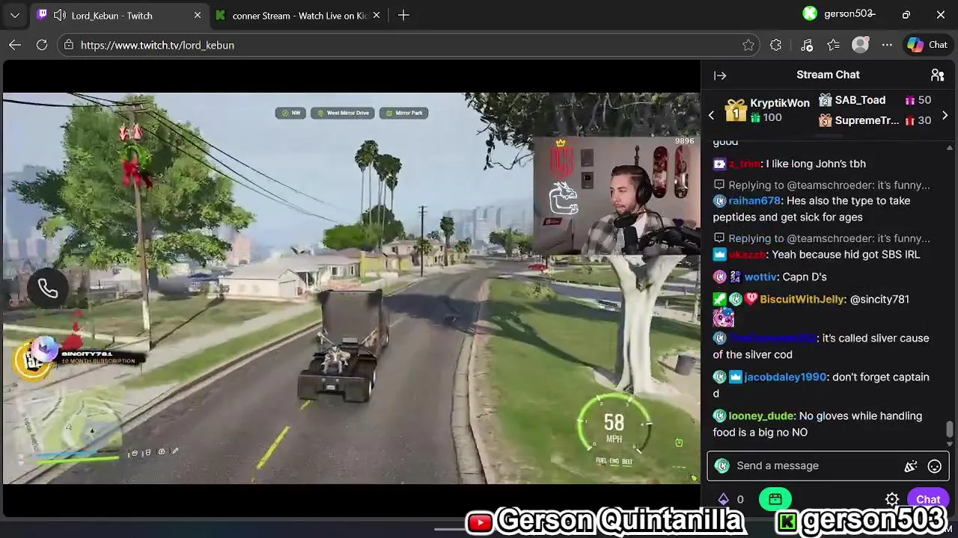
Task: Switch to the conner Stream Kick tab
Action: (x=298, y=15)
